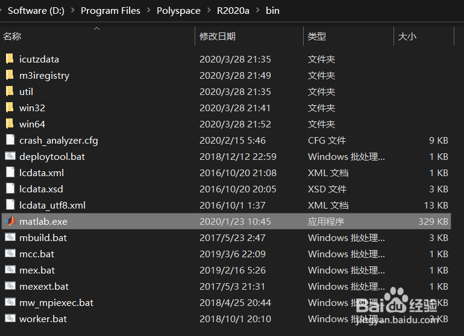This screenshot has width=464, height=336.
Task: Sort files by the 大小 column header
Action: click(x=407, y=36)
